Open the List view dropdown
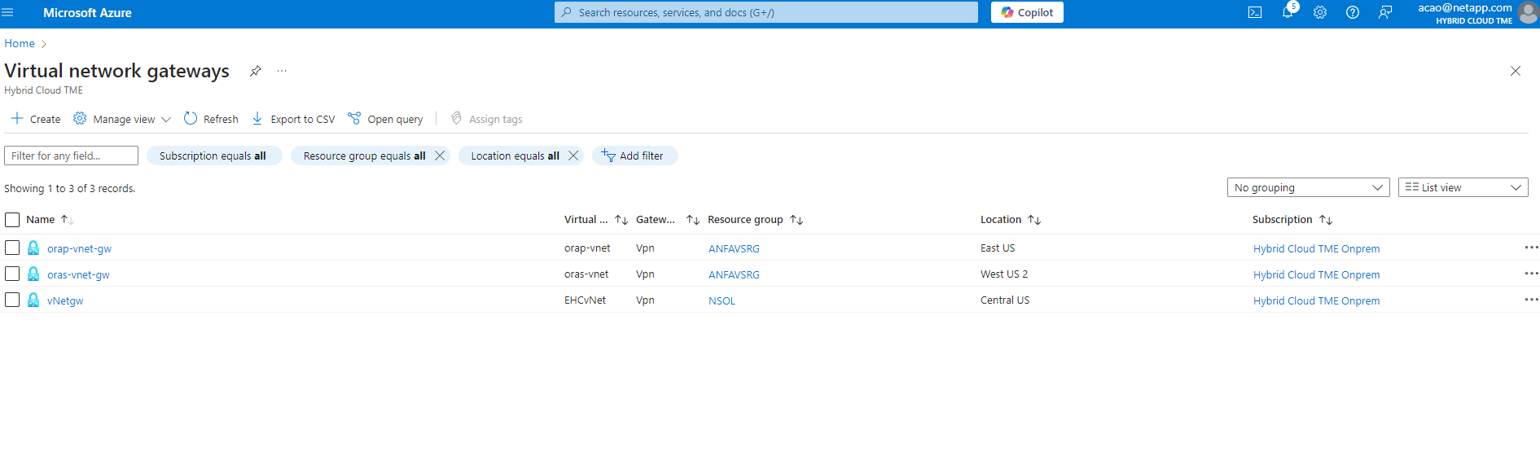1540x469 pixels. click(1463, 187)
